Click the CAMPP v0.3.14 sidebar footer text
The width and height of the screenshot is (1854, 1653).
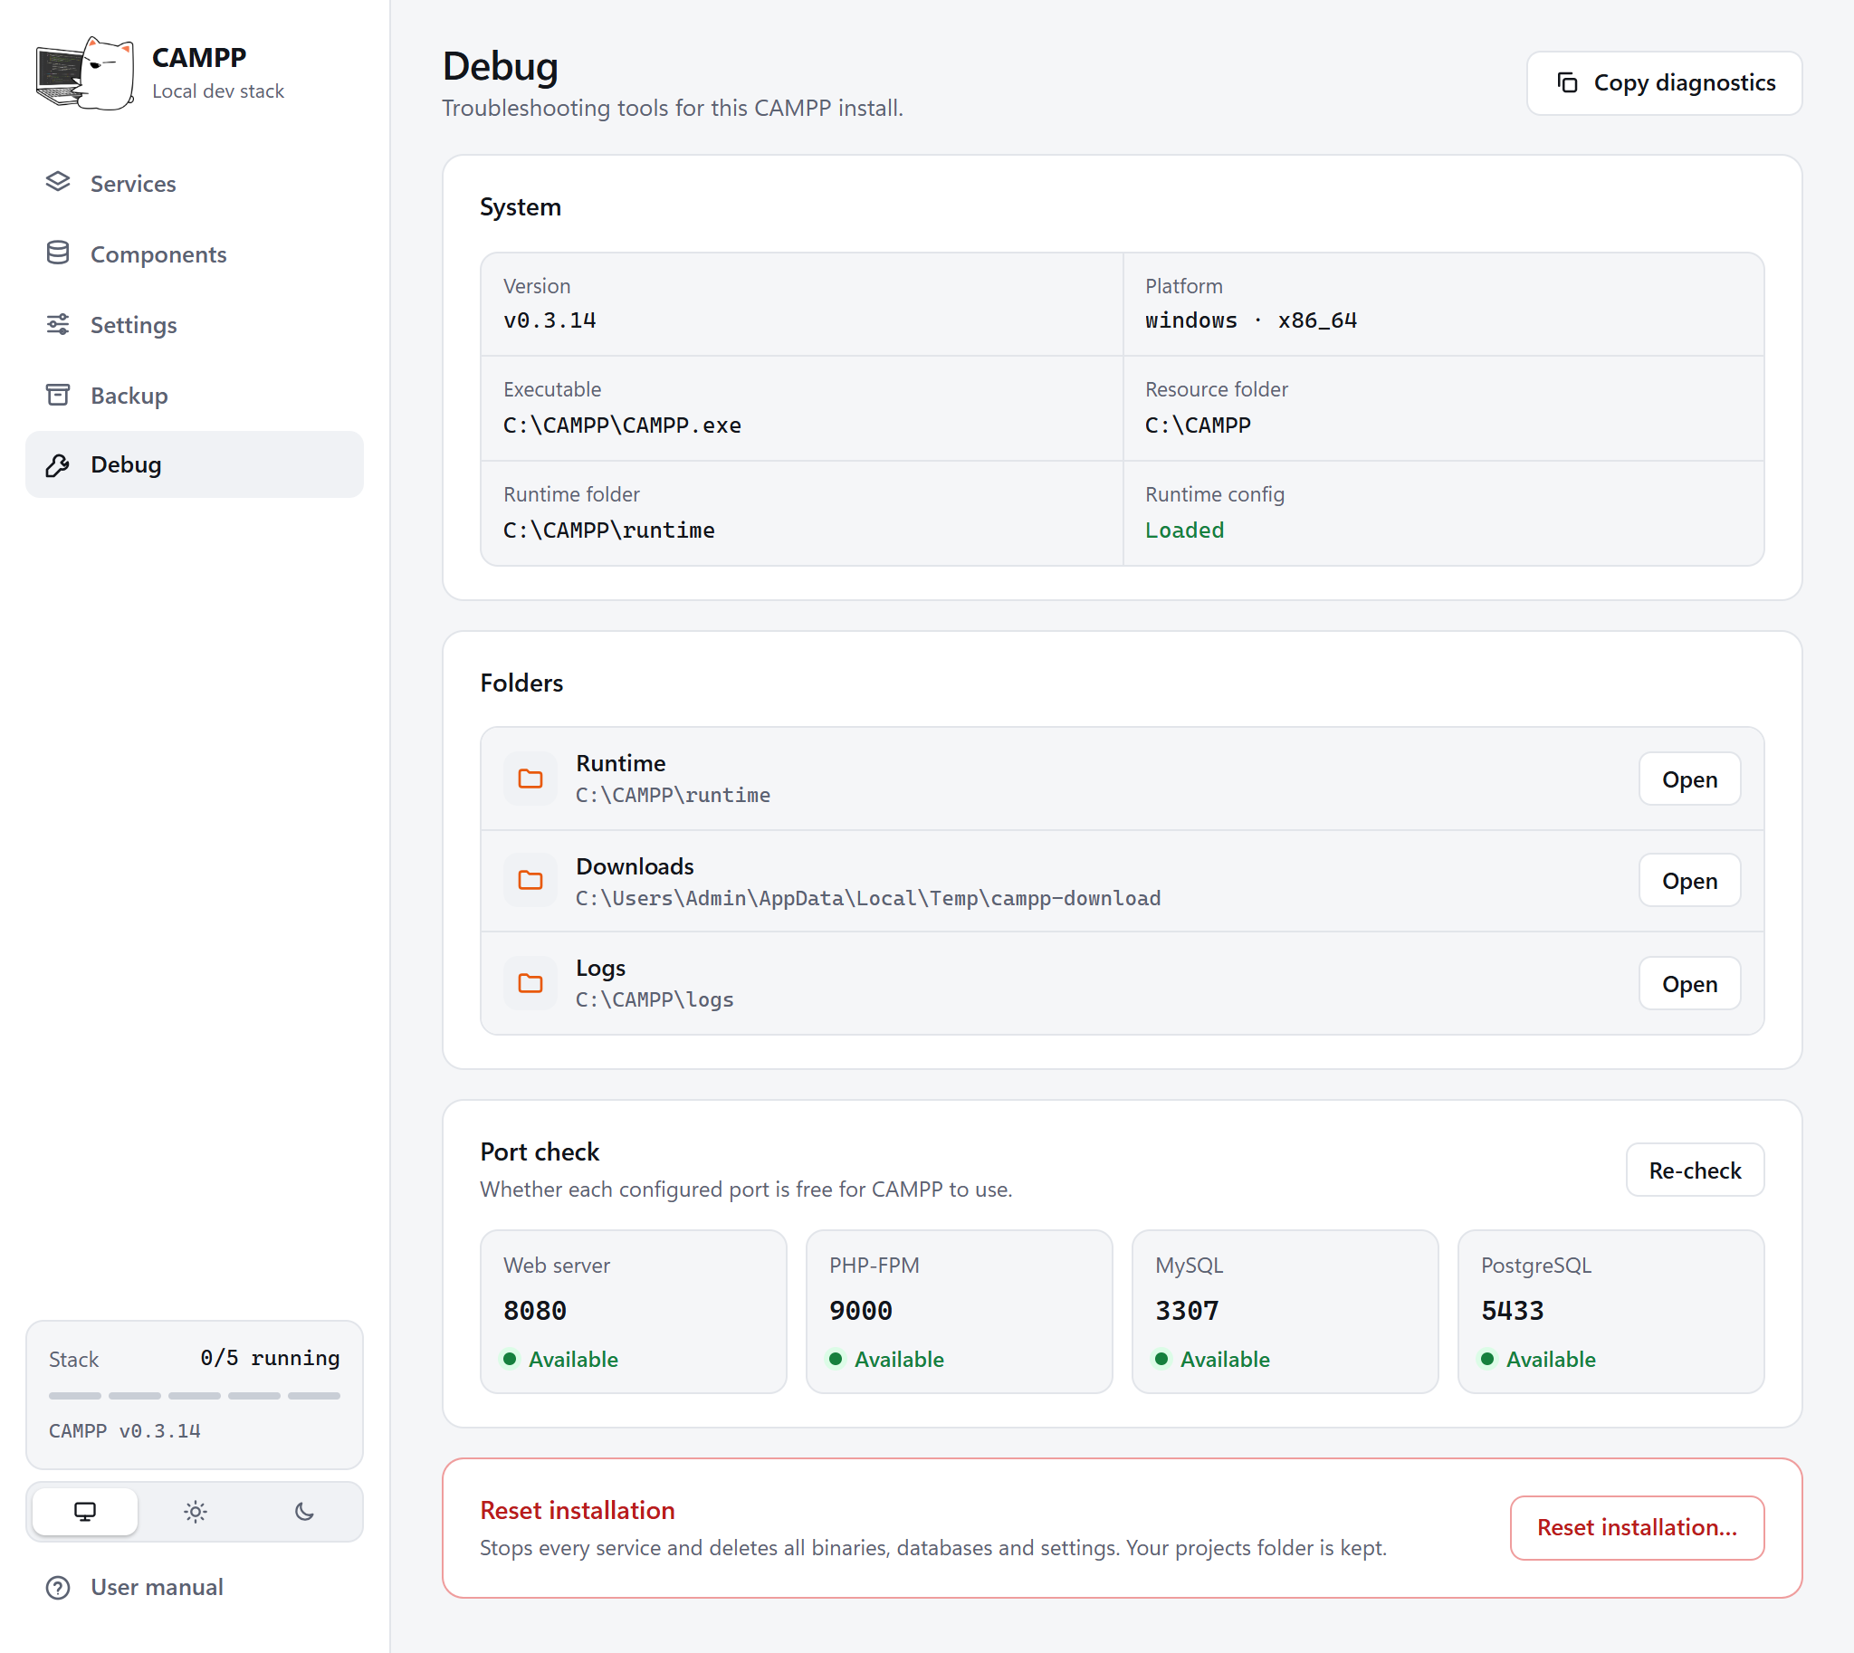click(124, 1431)
